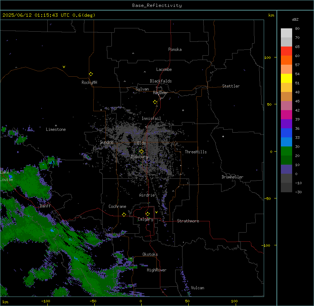Click the Airdrie city label

click(x=147, y=195)
